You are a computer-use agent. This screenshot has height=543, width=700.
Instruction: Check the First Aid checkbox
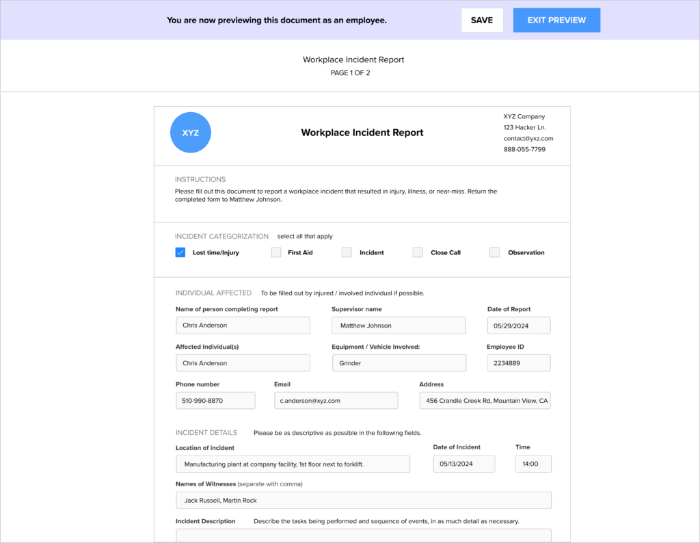click(x=275, y=252)
